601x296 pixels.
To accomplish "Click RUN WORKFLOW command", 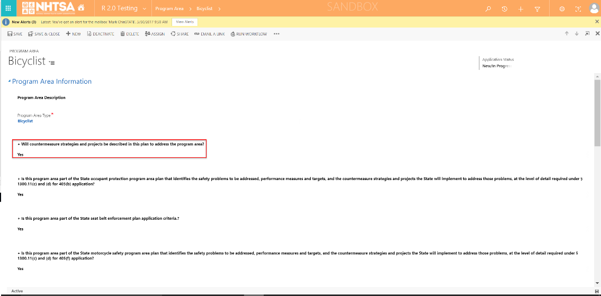I will pos(248,34).
